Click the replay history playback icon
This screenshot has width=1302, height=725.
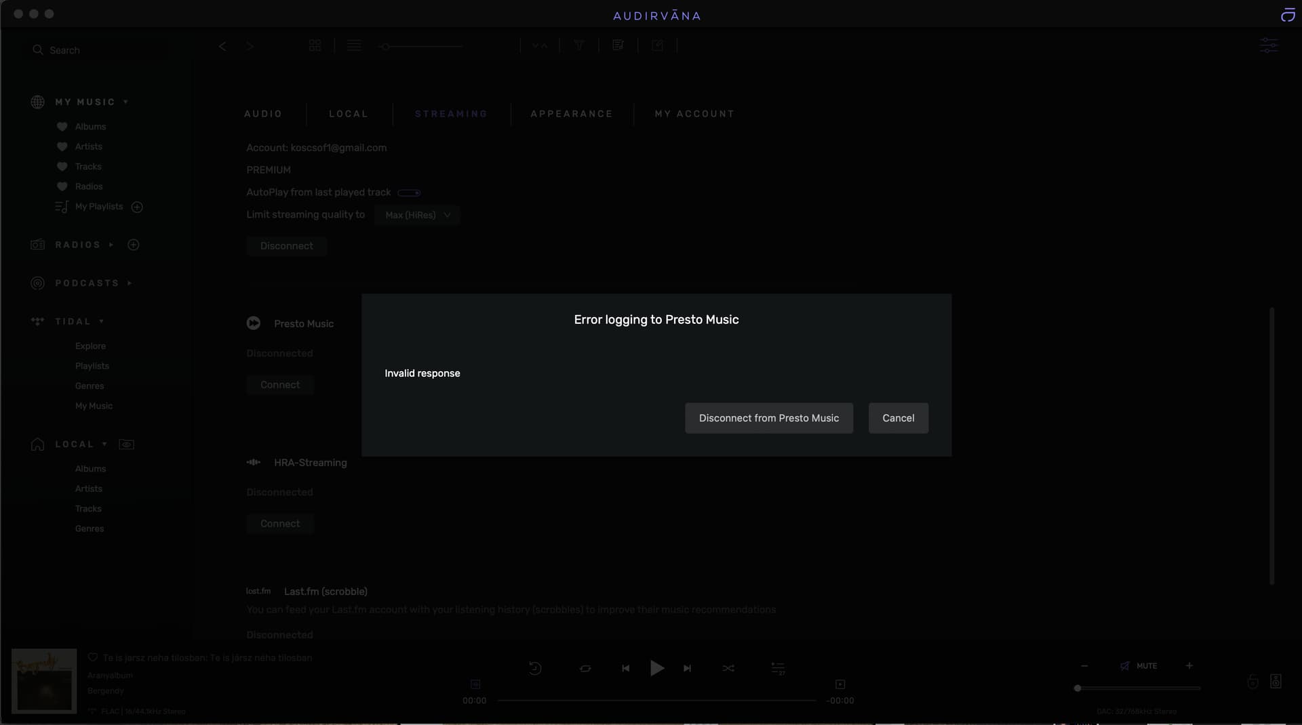(535, 668)
